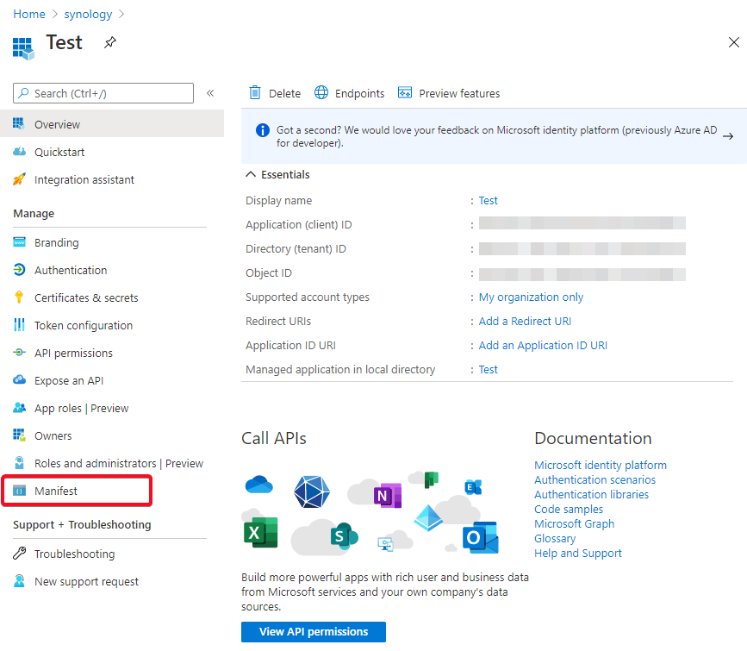Open Glossary documentation link
747x651 pixels.
pyautogui.click(x=555, y=538)
